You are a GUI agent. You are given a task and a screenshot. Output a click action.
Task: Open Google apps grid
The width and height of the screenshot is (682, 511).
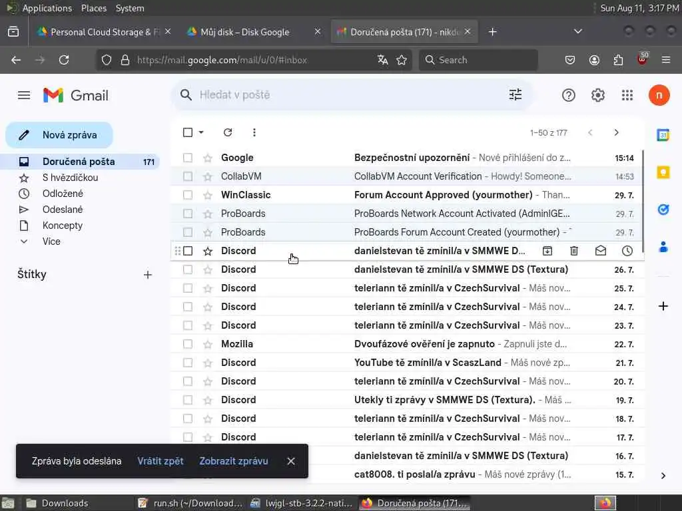tap(627, 95)
